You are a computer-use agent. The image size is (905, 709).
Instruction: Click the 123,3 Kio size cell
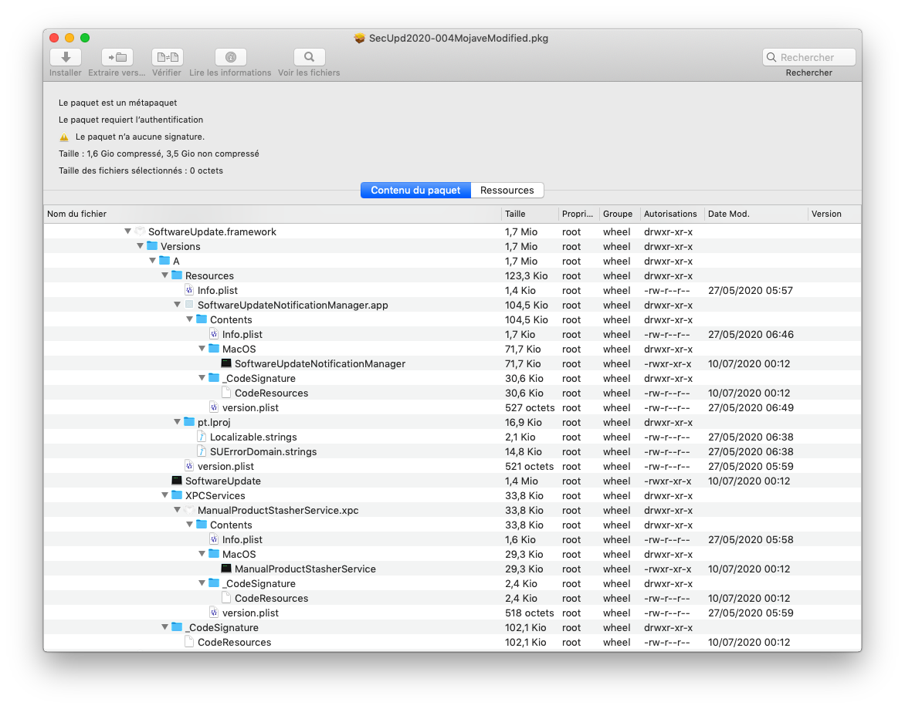click(x=527, y=275)
